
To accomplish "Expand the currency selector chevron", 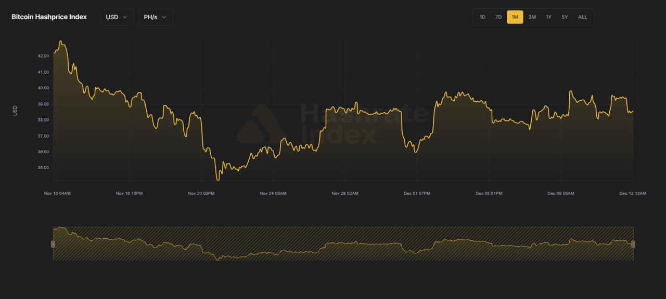I will pos(125,17).
